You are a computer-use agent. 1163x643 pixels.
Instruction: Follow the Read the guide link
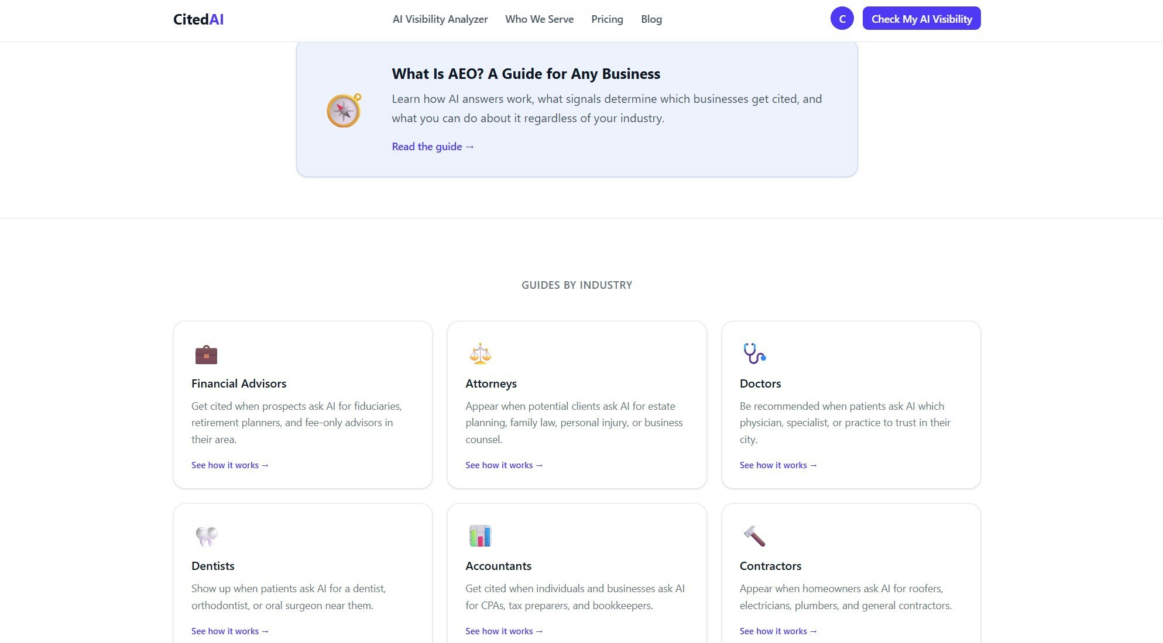click(433, 147)
